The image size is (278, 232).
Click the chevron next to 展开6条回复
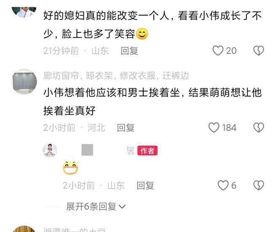pos(122,207)
